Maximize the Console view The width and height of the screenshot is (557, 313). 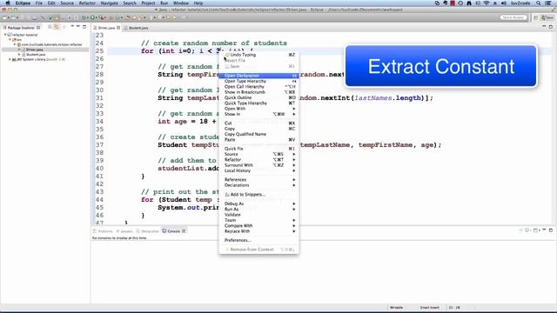[551, 230]
